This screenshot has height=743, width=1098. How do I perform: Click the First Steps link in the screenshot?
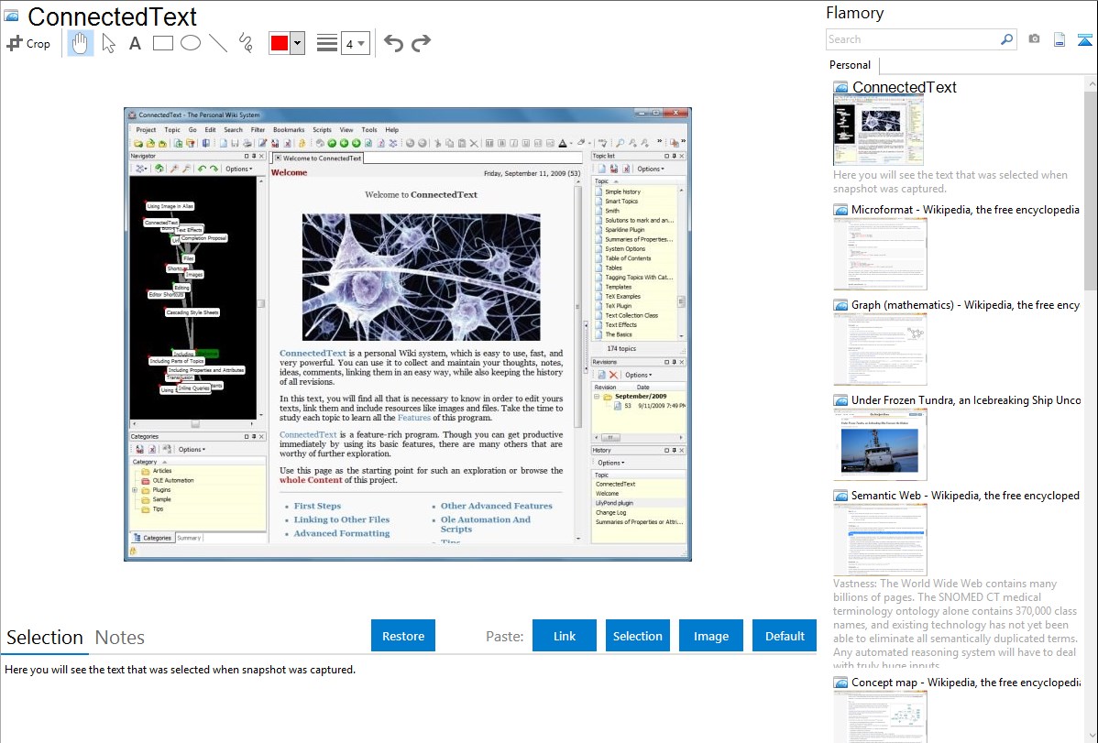(x=317, y=506)
